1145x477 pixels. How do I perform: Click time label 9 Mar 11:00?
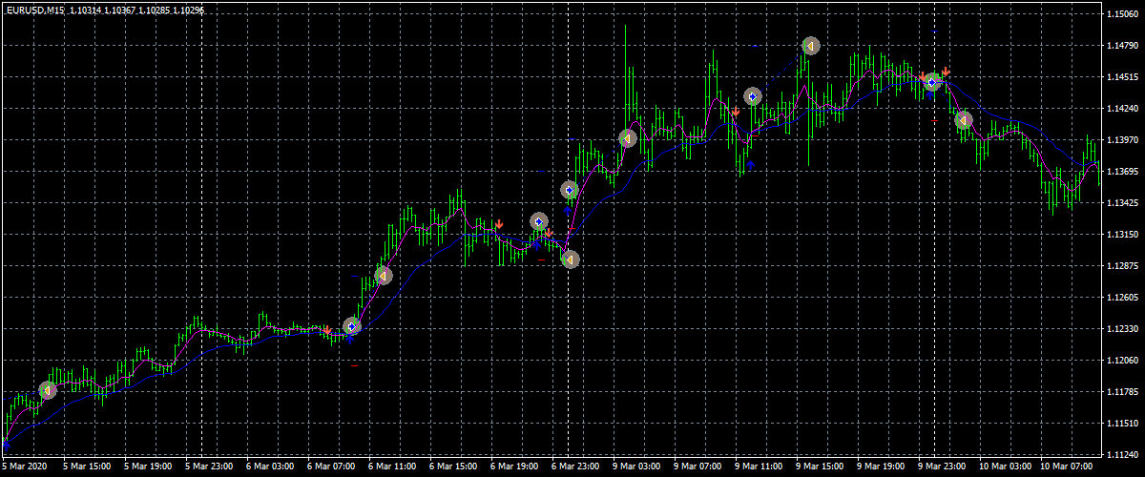click(759, 467)
